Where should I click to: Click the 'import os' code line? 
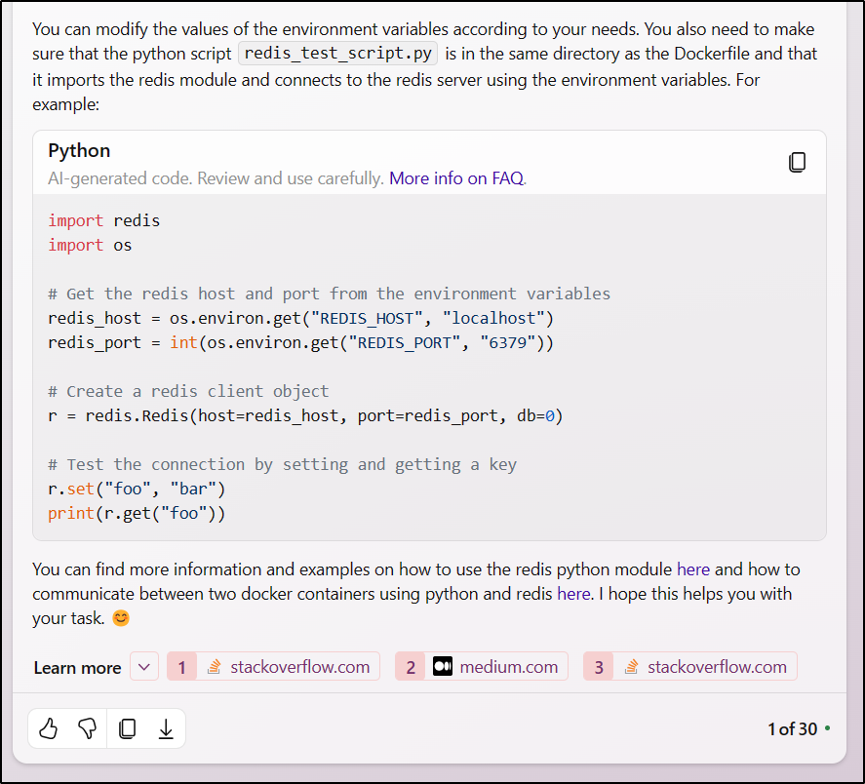coord(90,245)
